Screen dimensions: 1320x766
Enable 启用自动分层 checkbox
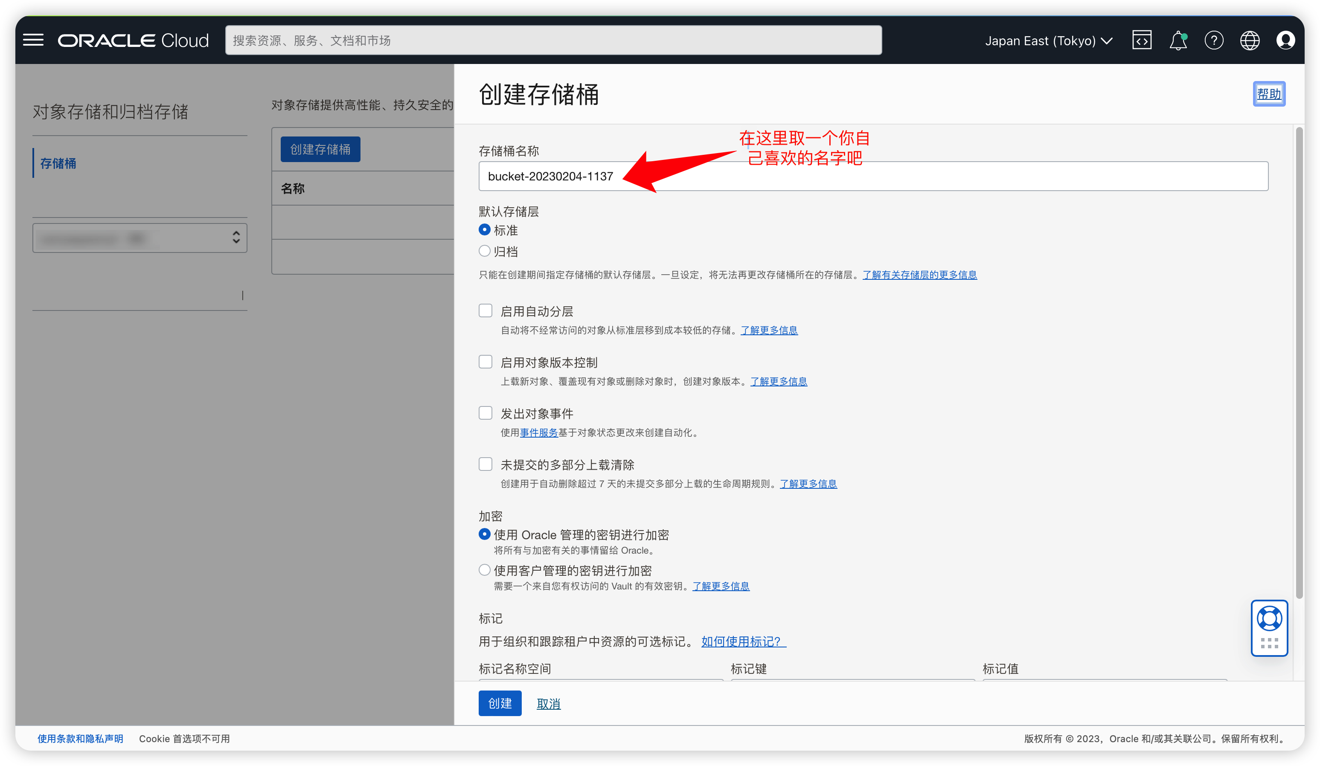point(485,310)
